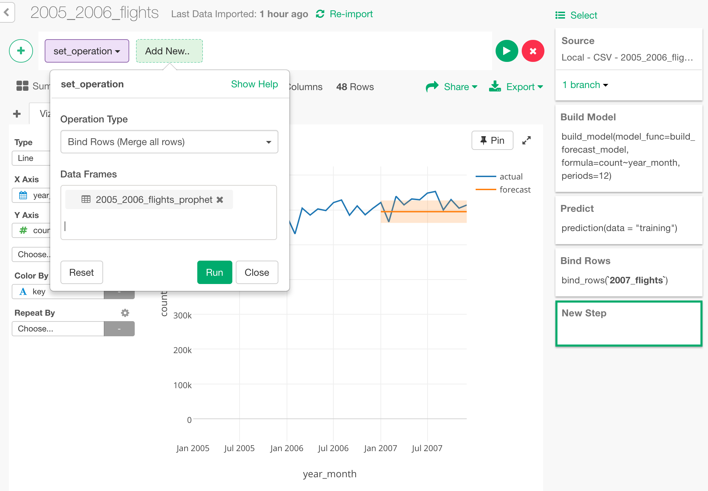Open Repeat By Choose dropdown
Image resolution: width=708 pixels, height=491 pixels.
58,329
